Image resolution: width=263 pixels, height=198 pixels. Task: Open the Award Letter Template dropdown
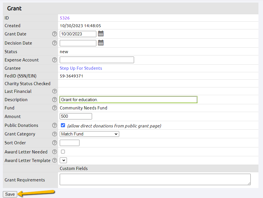63,160
